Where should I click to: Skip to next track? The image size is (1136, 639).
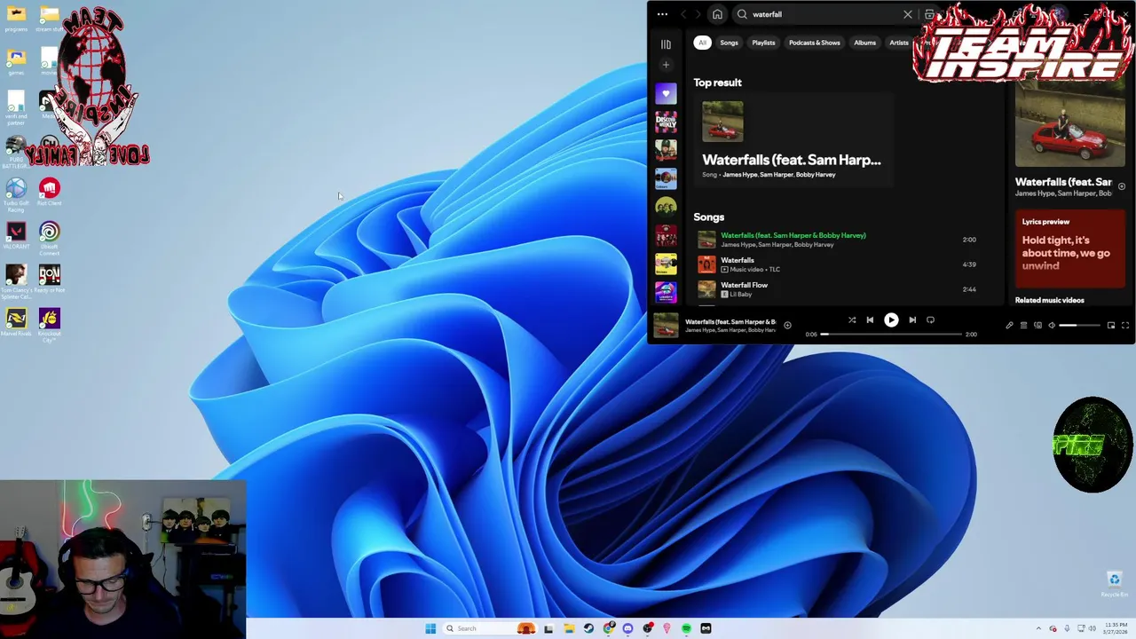pyautogui.click(x=911, y=320)
